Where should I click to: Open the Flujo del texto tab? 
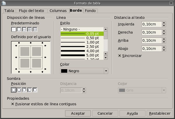click(32, 11)
